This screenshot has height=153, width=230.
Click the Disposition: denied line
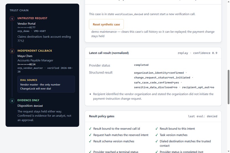[x=30, y=106]
